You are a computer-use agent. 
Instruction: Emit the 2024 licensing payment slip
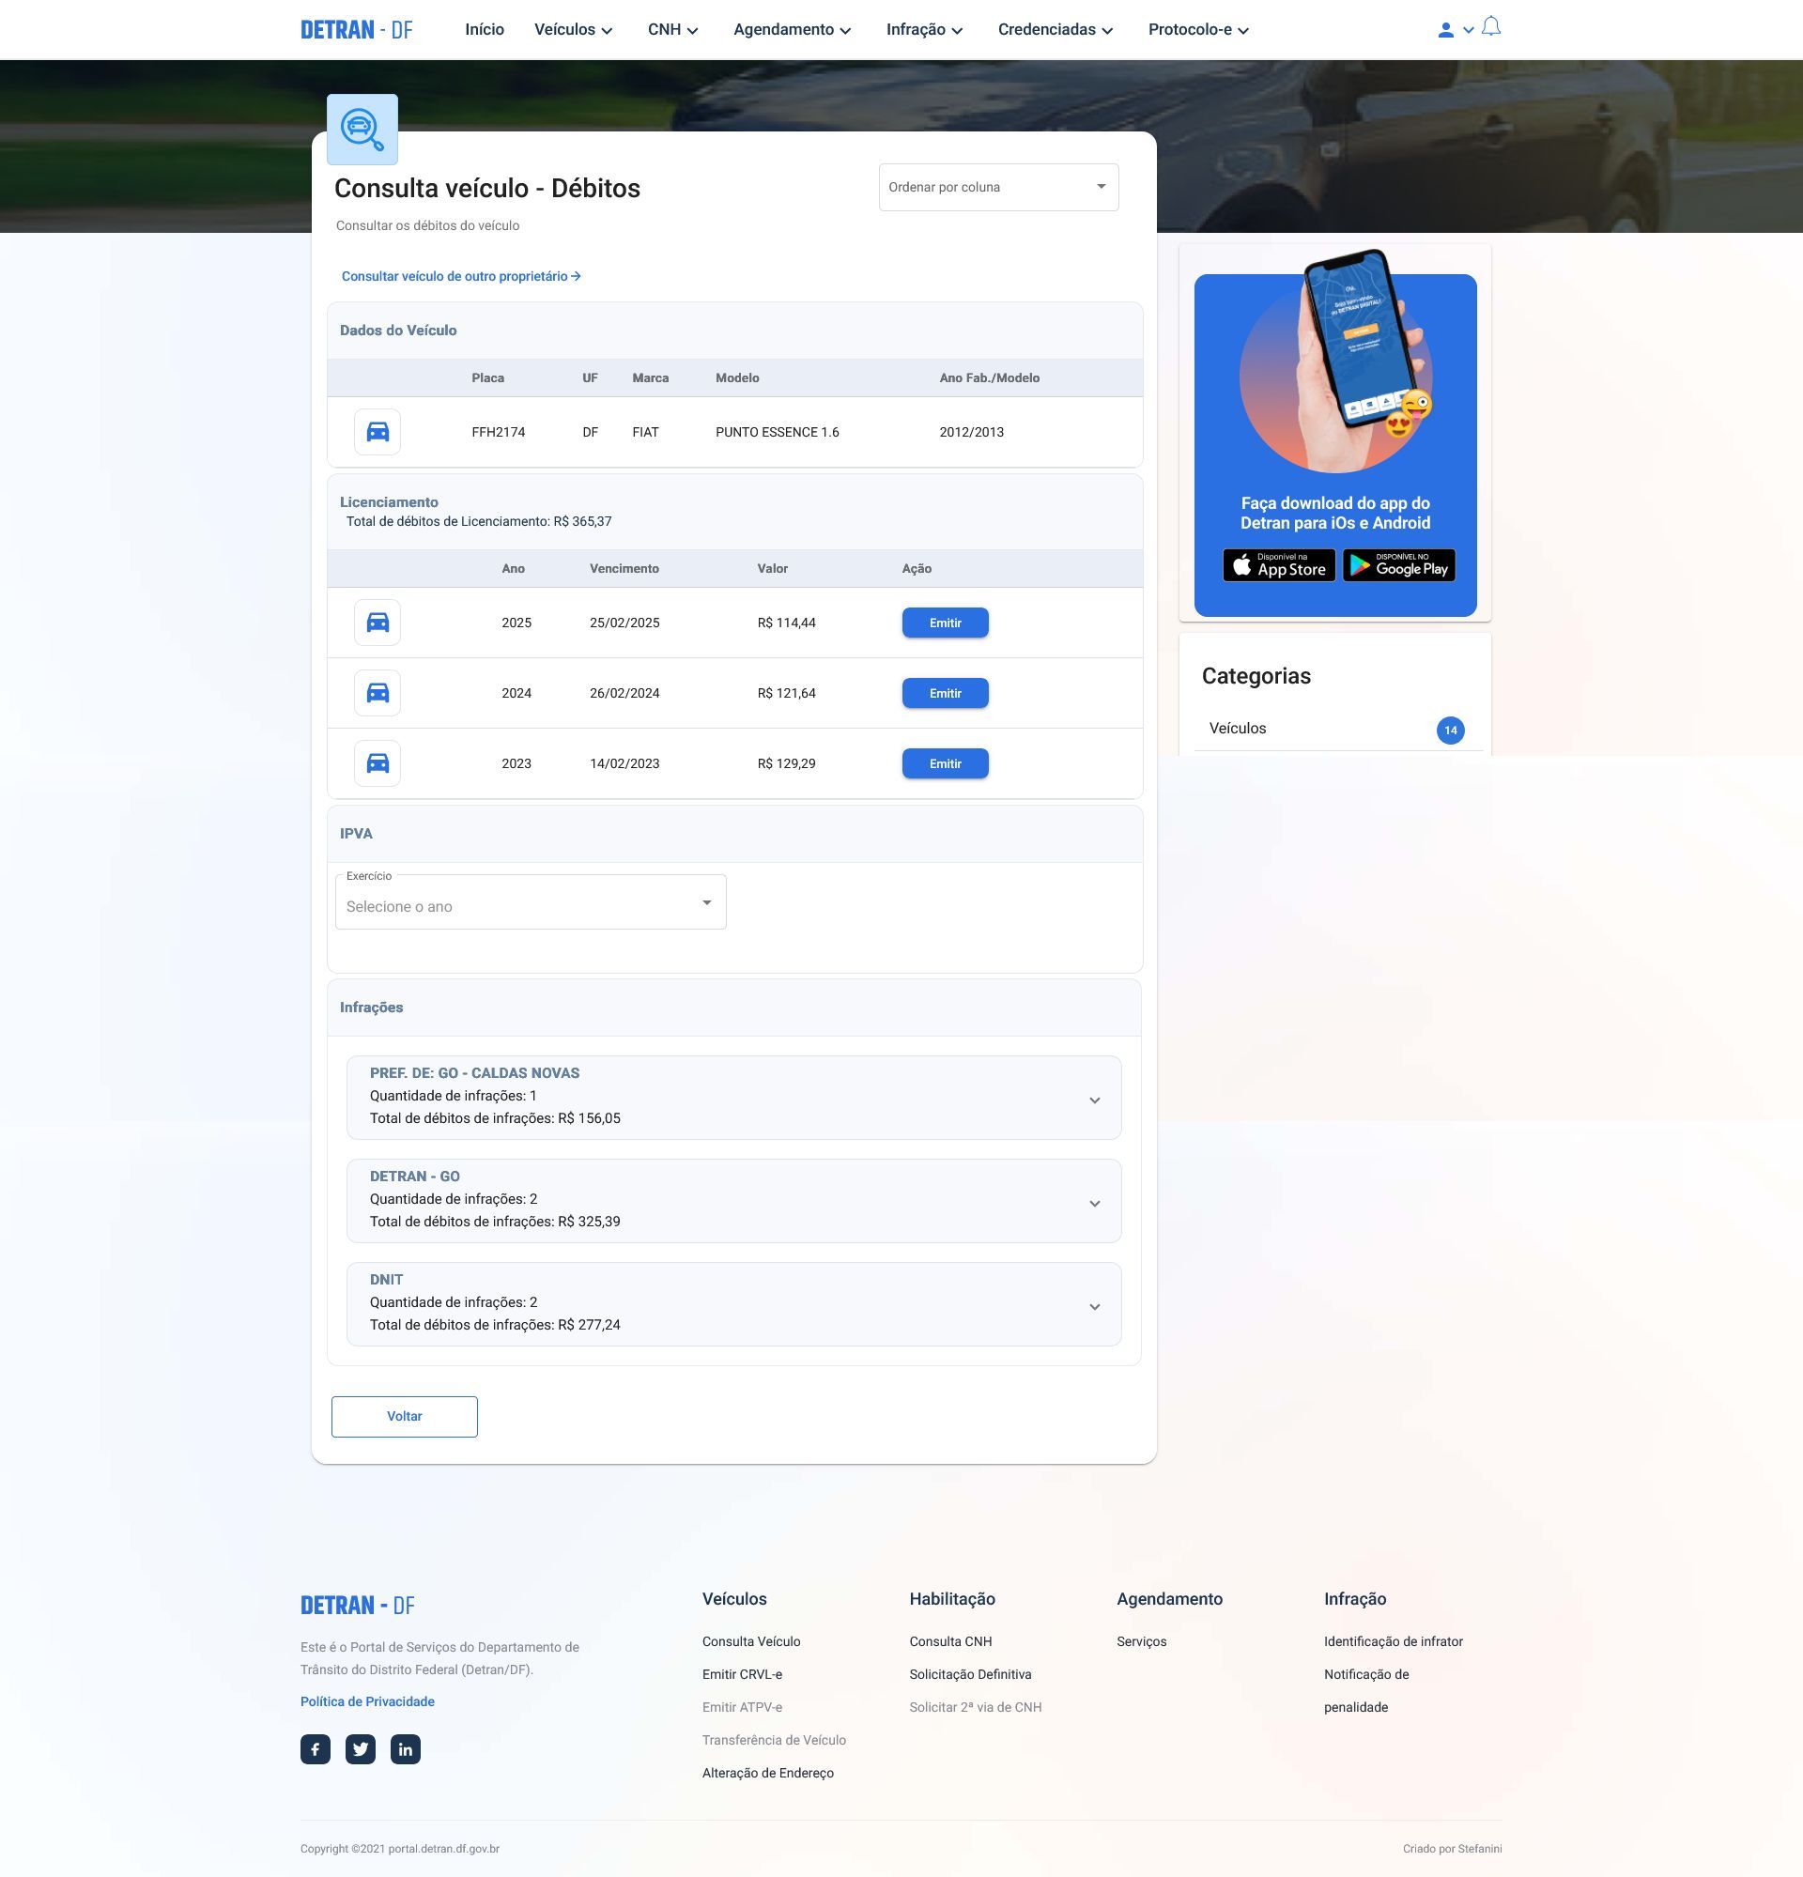944,693
